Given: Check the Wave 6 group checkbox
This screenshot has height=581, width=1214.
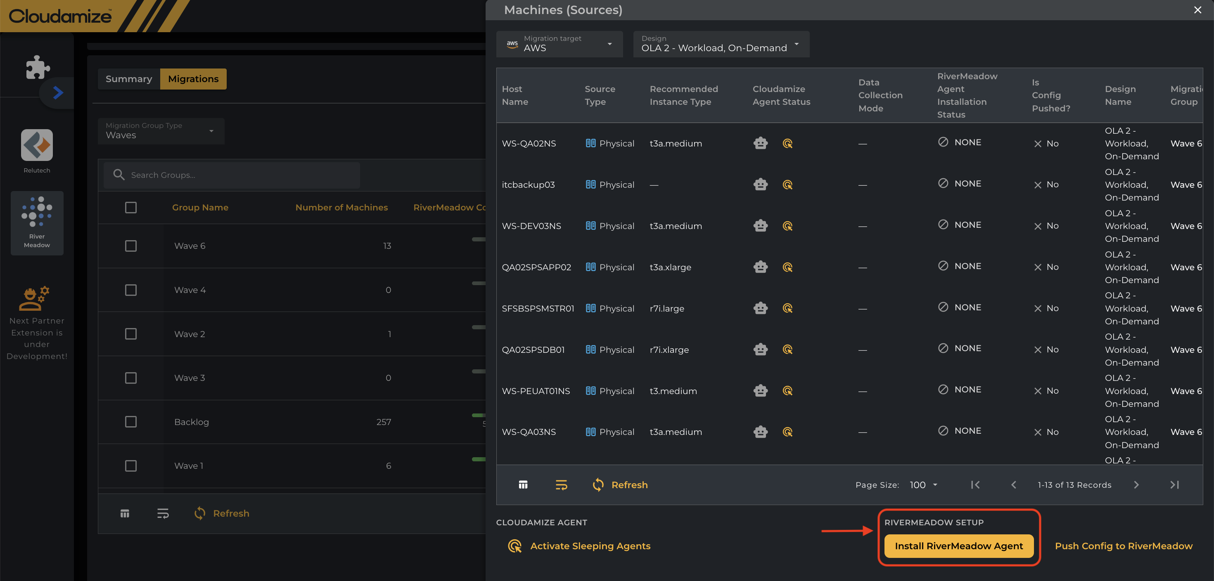Looking at the screenshot, I should 130,246.
